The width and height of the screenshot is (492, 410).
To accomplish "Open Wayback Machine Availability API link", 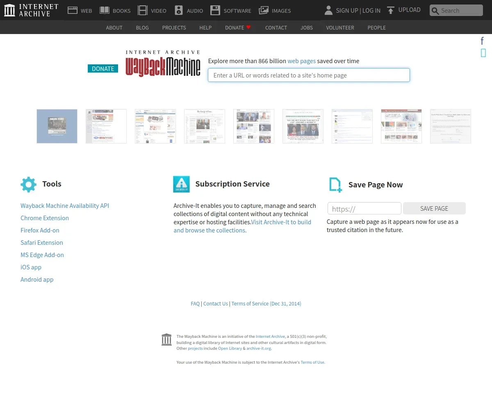I will (x=65, y=206).
